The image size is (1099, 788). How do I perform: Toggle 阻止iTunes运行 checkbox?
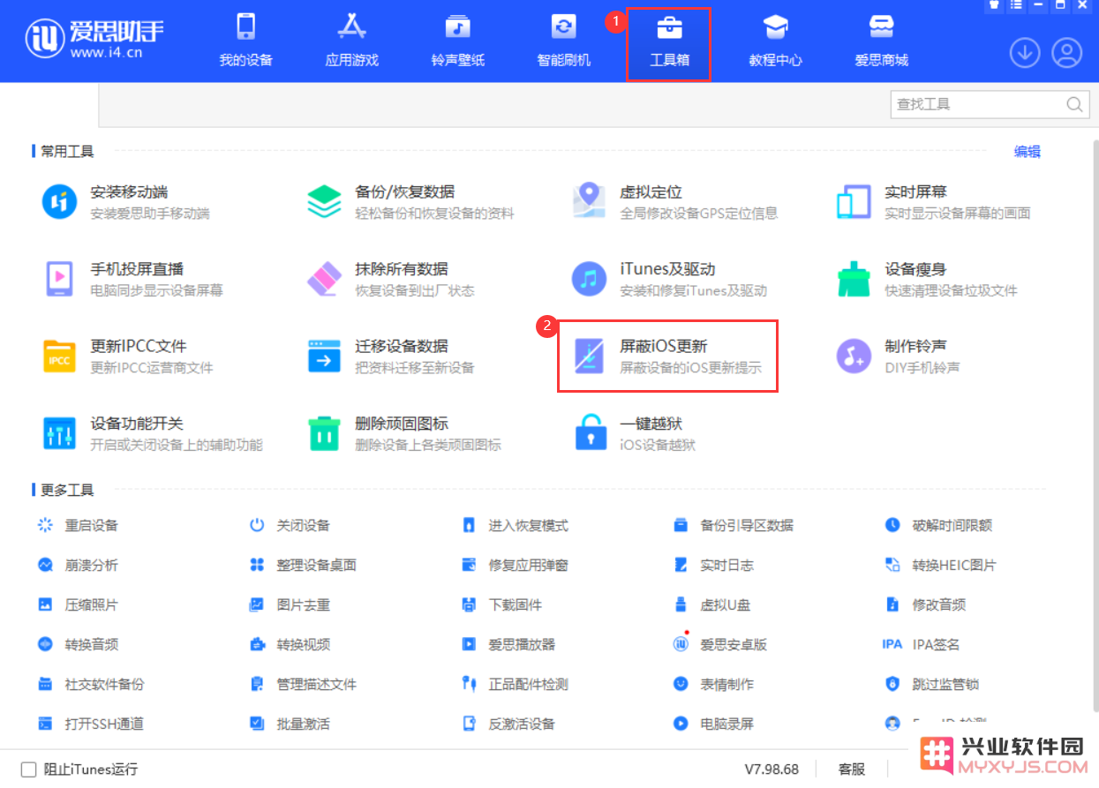pos(29,769)
